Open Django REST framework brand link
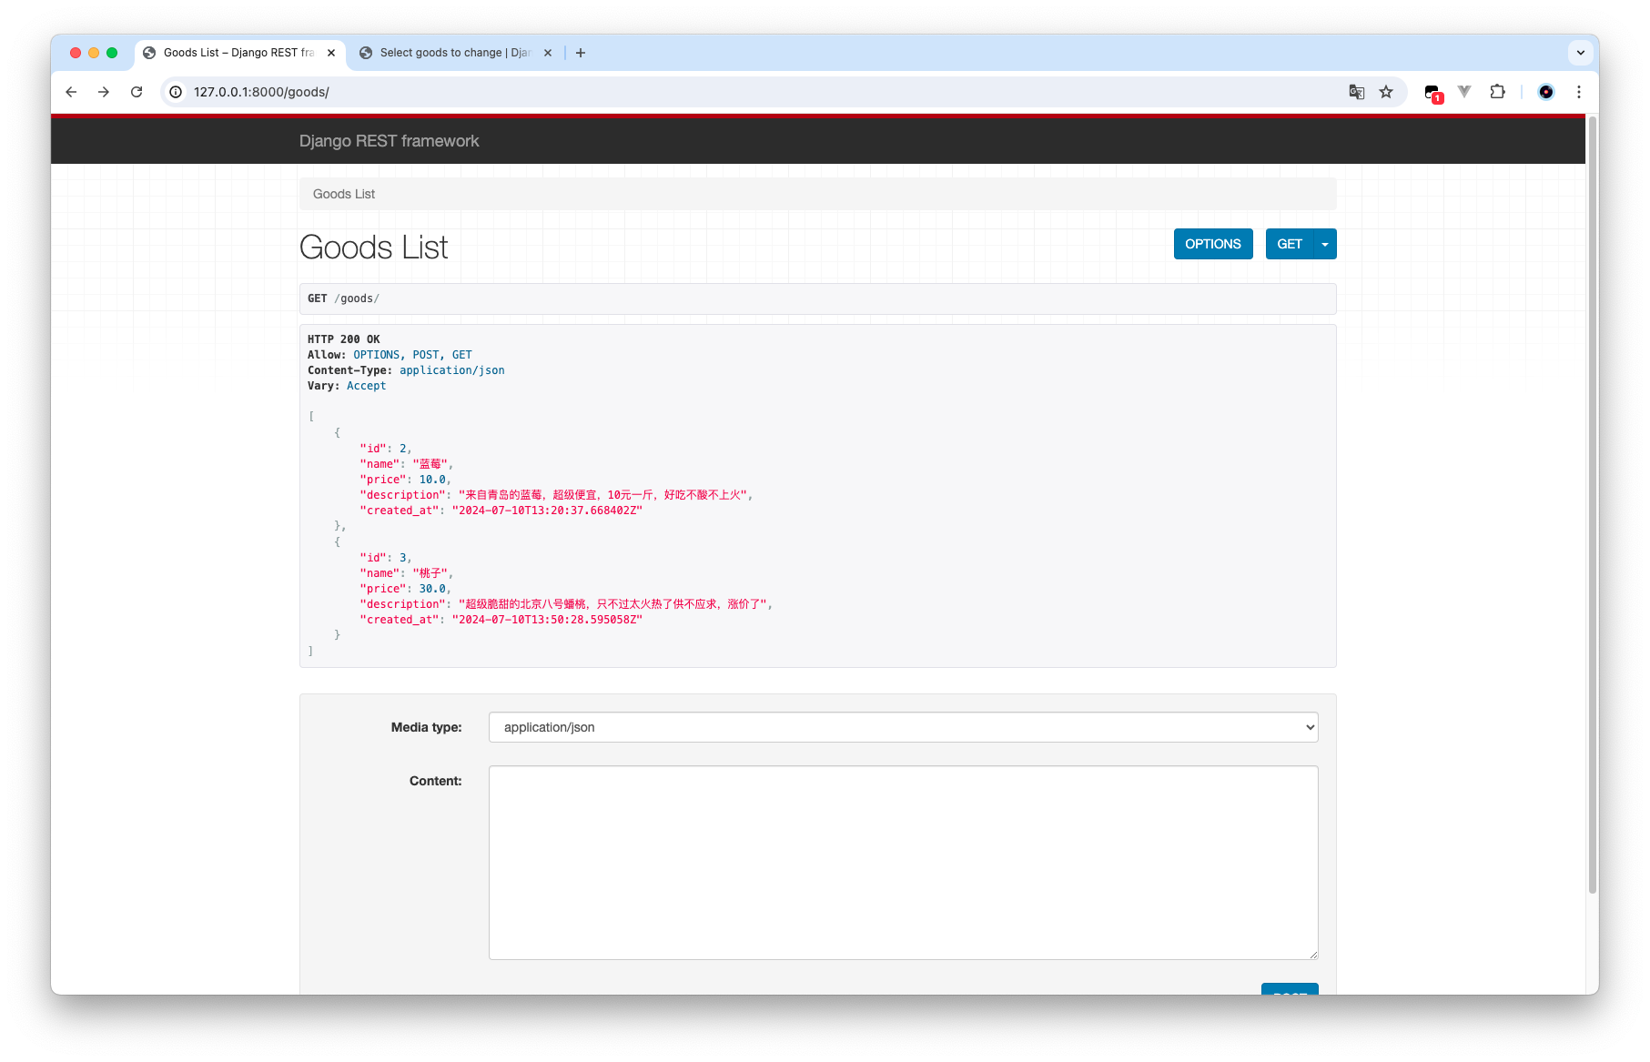The height and width of the screenshot is (1062, 1650). pos(389,141)
